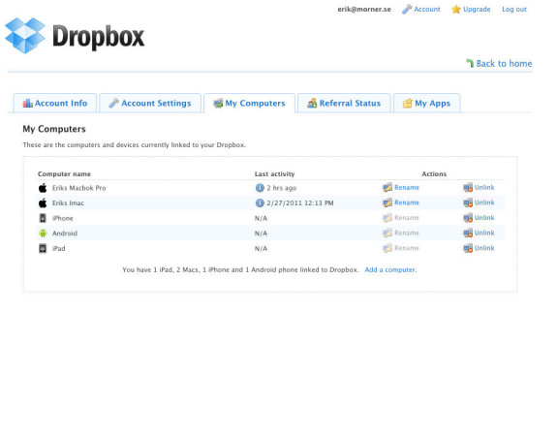Unlink Eriks Imac via Unlink text
This screenshot has height=435, width=558.
click(484, 202)
